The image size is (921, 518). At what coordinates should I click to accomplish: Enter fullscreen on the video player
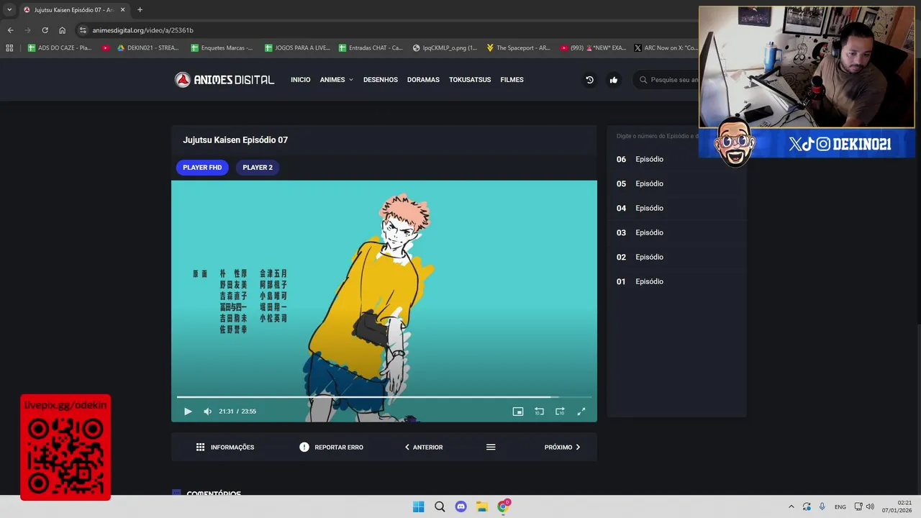(x=581, y=412)
